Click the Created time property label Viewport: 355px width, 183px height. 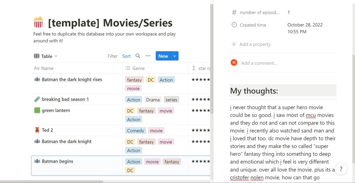point(253,25)
